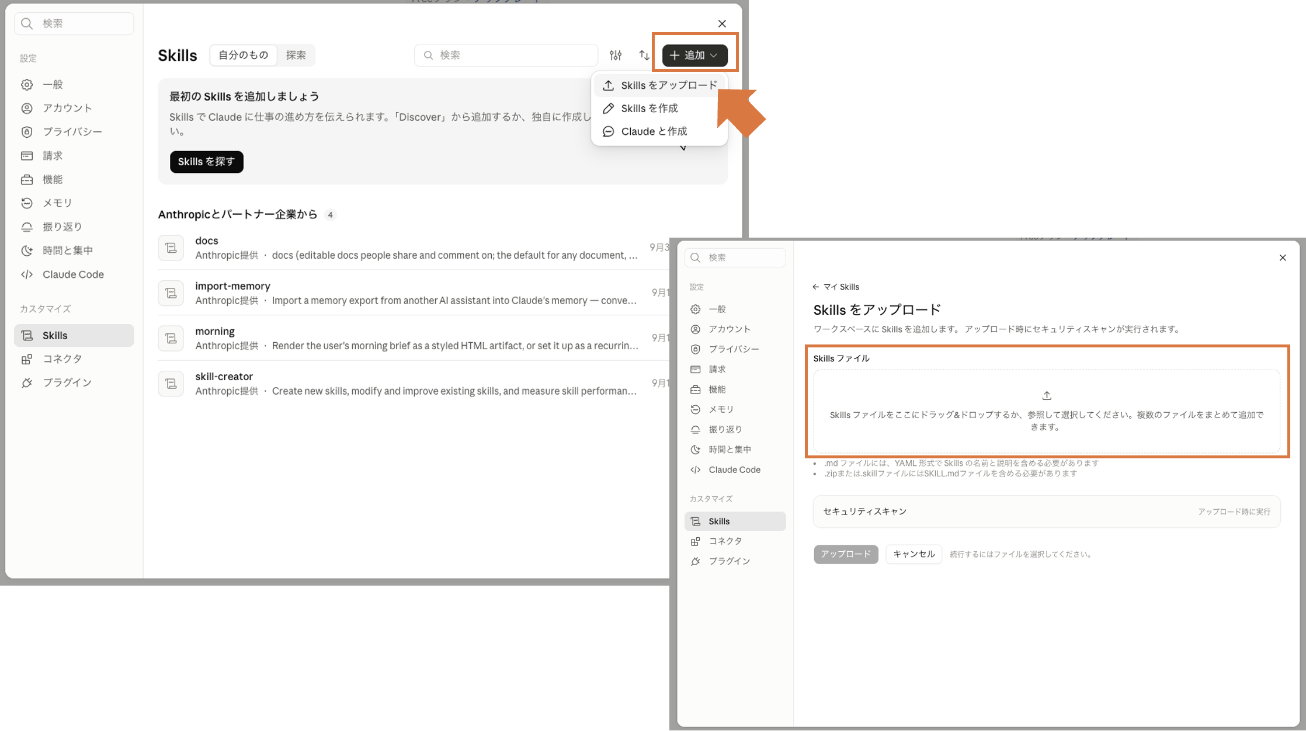Click the morning skill icon
The image size is (1306, 731).
171,339
